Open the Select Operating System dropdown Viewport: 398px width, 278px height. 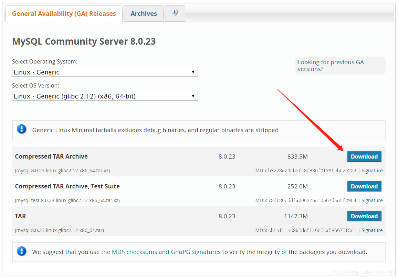click(x=105, y=72)
